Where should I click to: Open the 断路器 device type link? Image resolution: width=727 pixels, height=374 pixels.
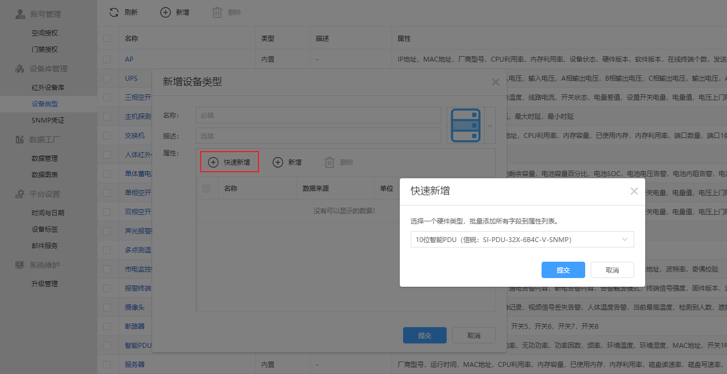(x=135, y=326)
